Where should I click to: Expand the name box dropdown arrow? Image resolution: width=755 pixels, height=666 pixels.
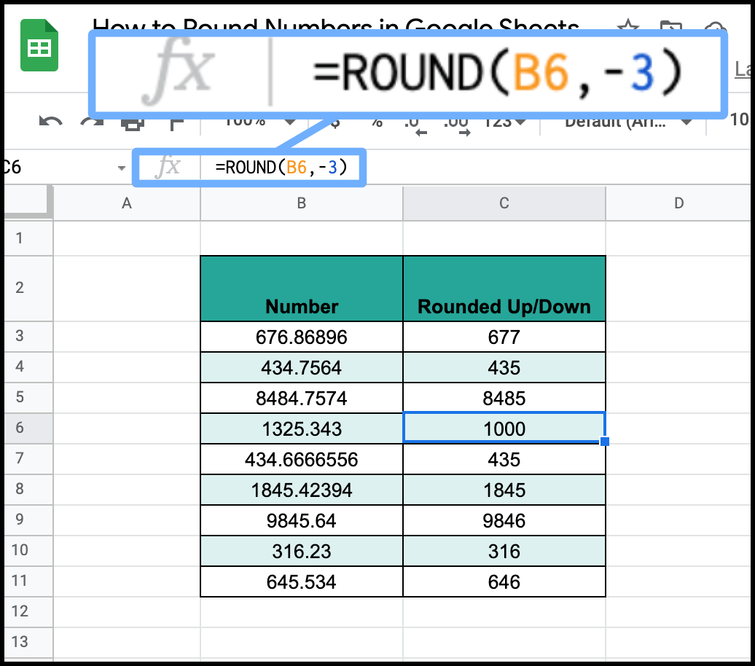tap(121, 168)
